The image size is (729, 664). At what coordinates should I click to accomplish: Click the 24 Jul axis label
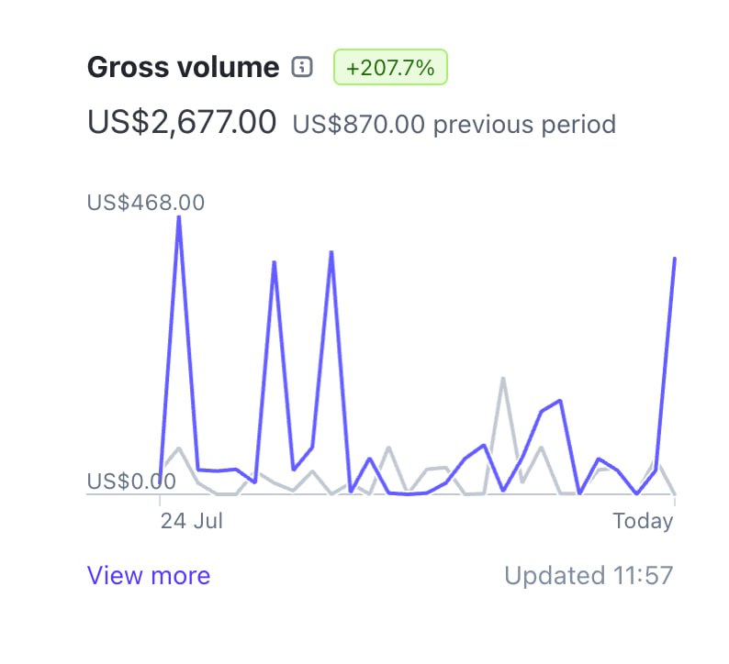(x=192, y=521)
